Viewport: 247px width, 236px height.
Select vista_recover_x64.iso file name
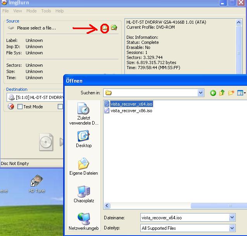(131, 104)
